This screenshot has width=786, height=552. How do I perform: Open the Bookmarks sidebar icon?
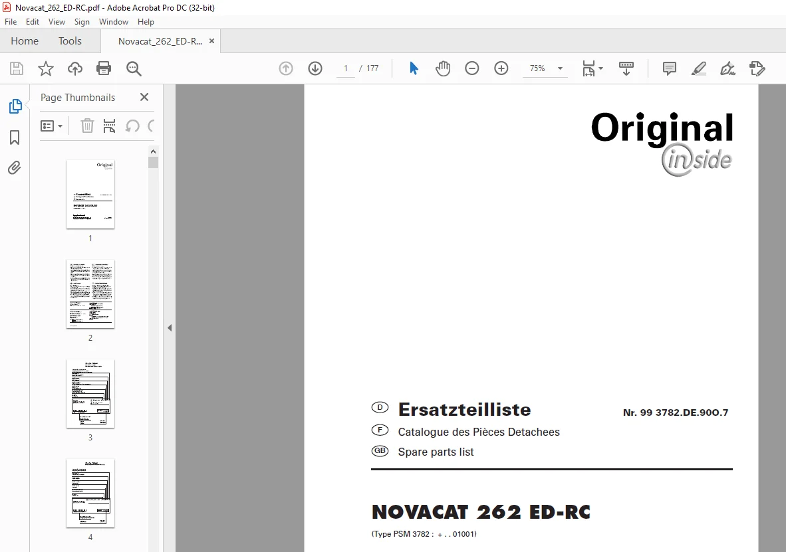15,138
